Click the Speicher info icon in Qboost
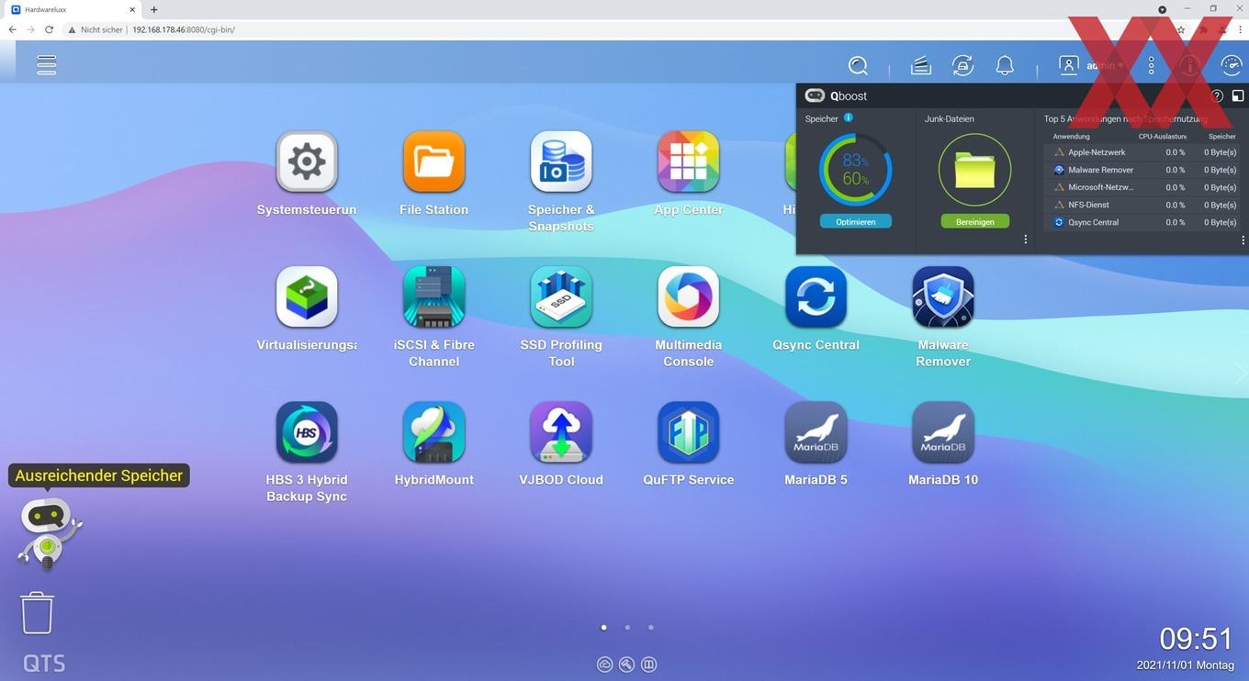 (849, 117)
